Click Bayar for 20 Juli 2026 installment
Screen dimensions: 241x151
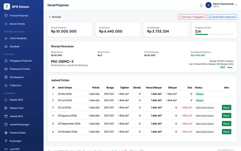[227, 108]
